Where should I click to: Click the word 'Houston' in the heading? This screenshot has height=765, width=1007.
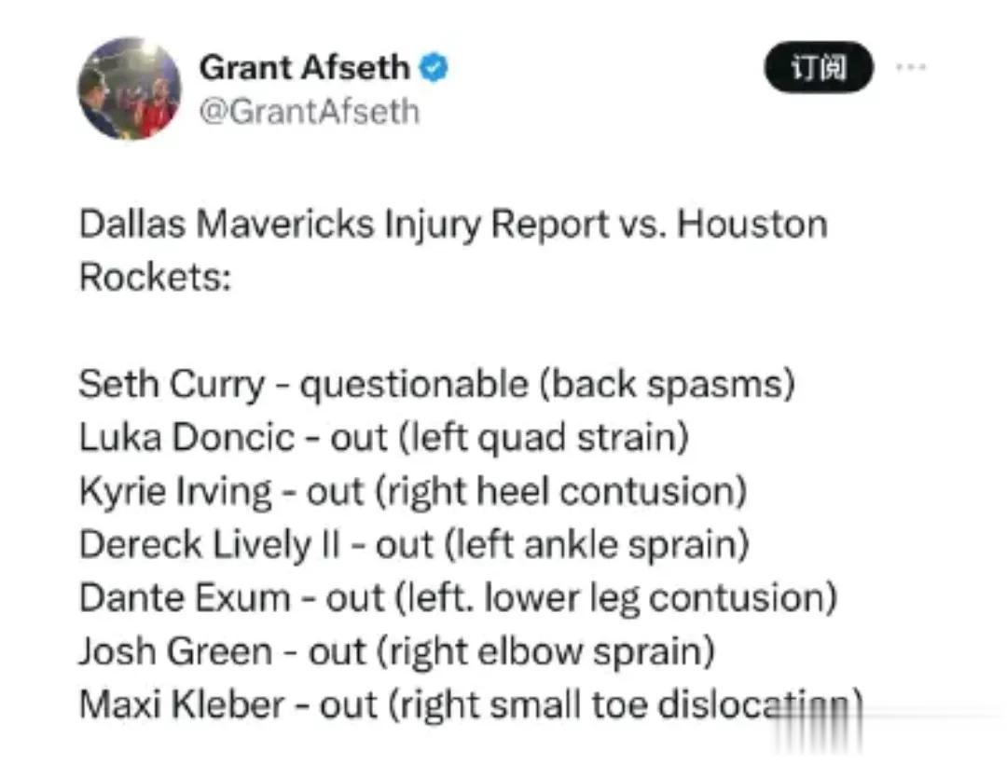(752, 225)
